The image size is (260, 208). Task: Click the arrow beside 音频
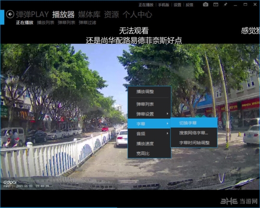[167, 133]
